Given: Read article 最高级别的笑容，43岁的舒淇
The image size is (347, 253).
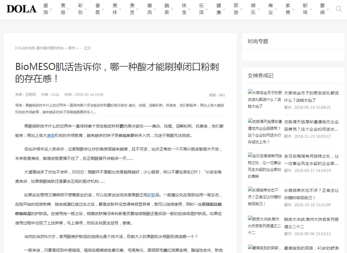Looking at the screenshot, I should click(x=312, y=248).
